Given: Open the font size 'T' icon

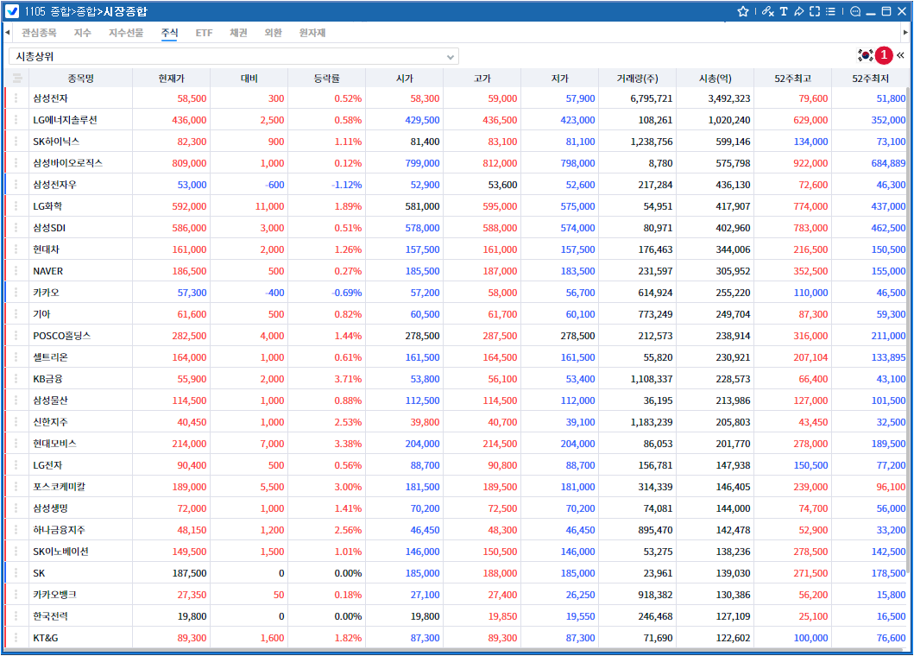Looking at the screenshot, I should click(784, 11).
